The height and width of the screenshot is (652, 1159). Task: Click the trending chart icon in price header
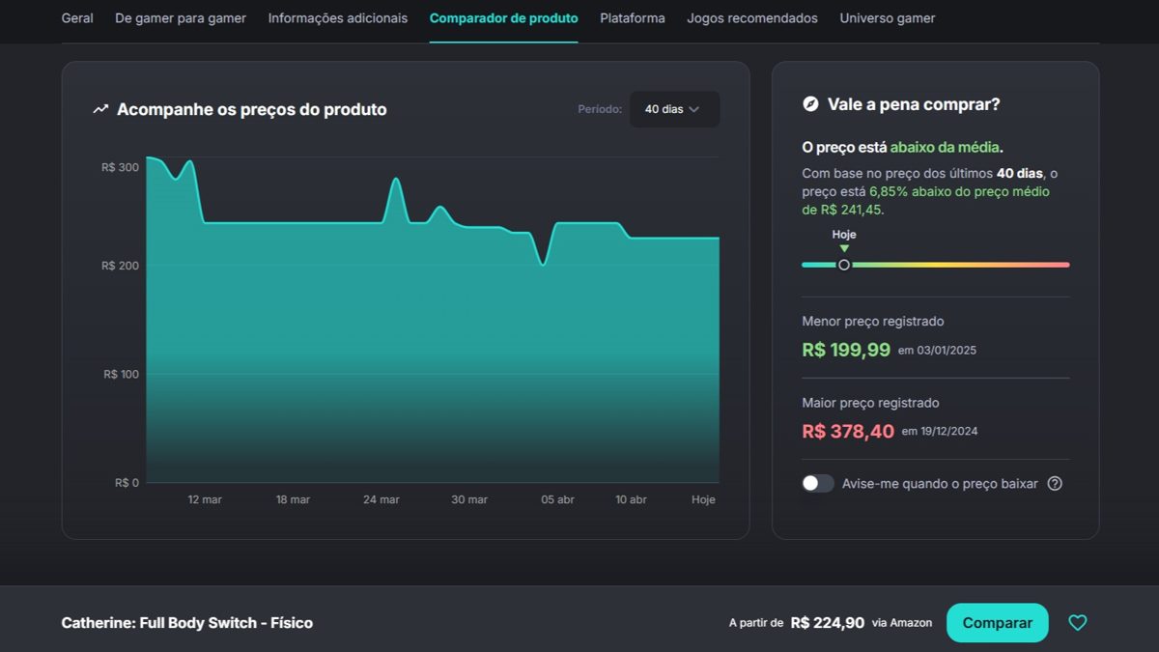pyautogui.click(x=100, y=109)
